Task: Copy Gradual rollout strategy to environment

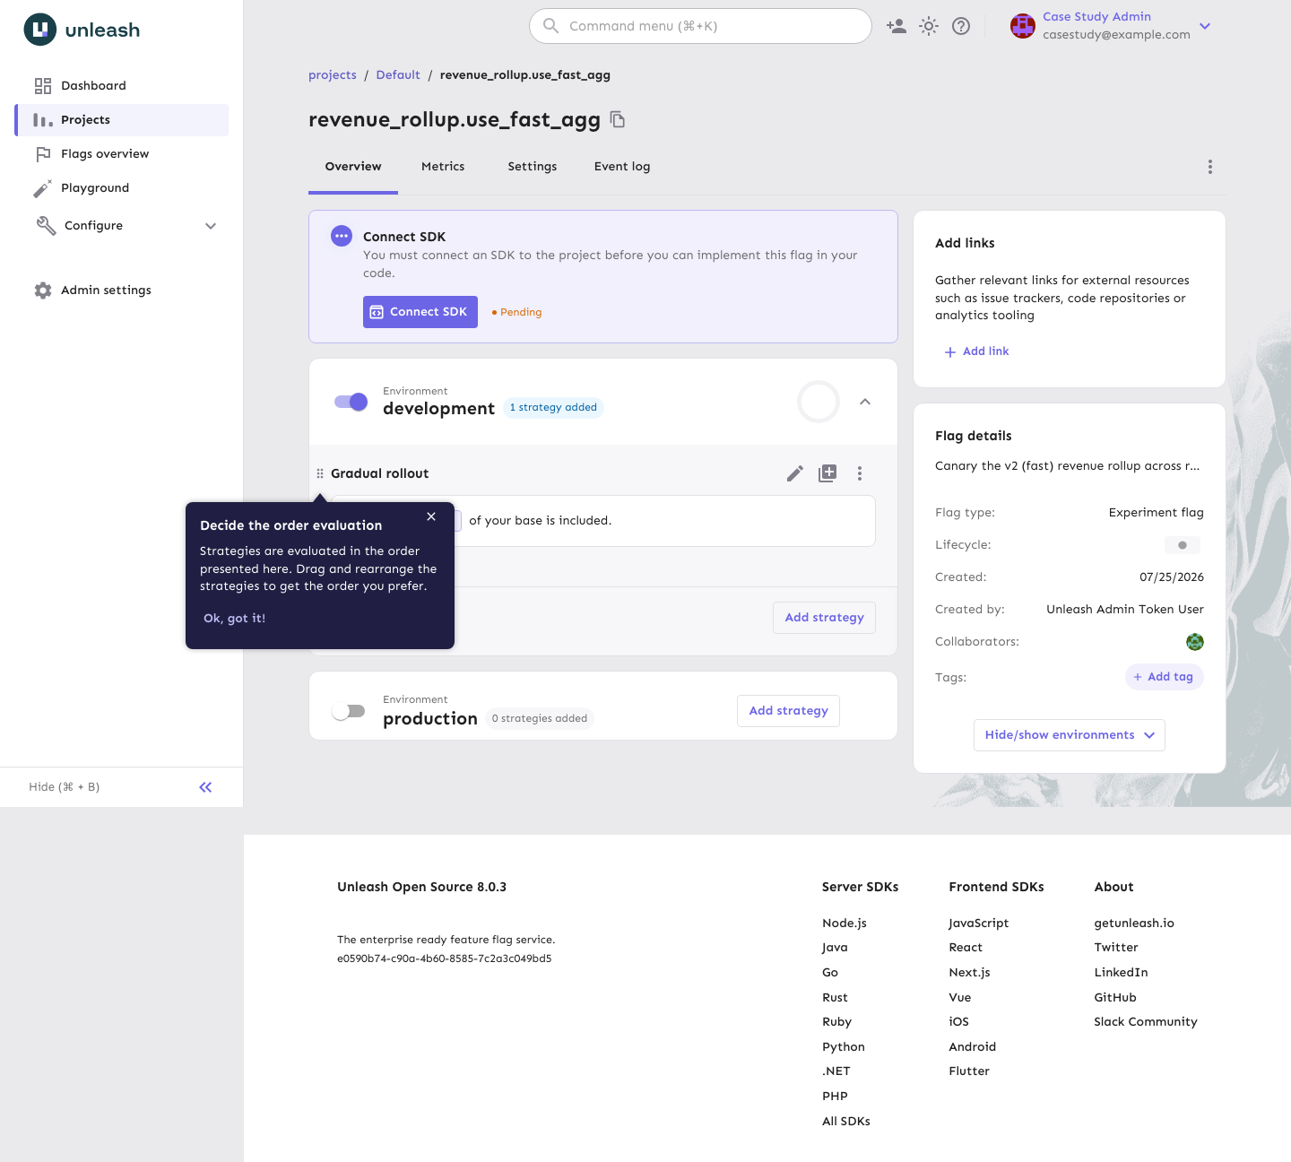Action: click(x=827, y=473)
